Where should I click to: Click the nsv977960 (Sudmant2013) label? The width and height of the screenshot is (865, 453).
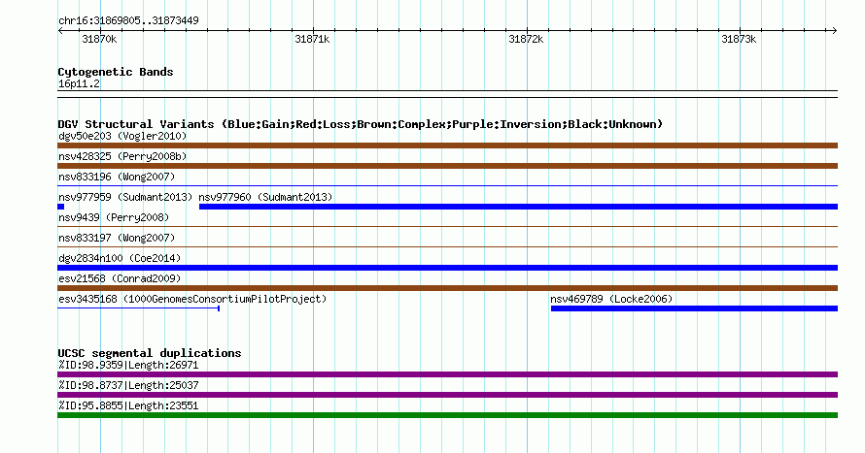[265, 197]
